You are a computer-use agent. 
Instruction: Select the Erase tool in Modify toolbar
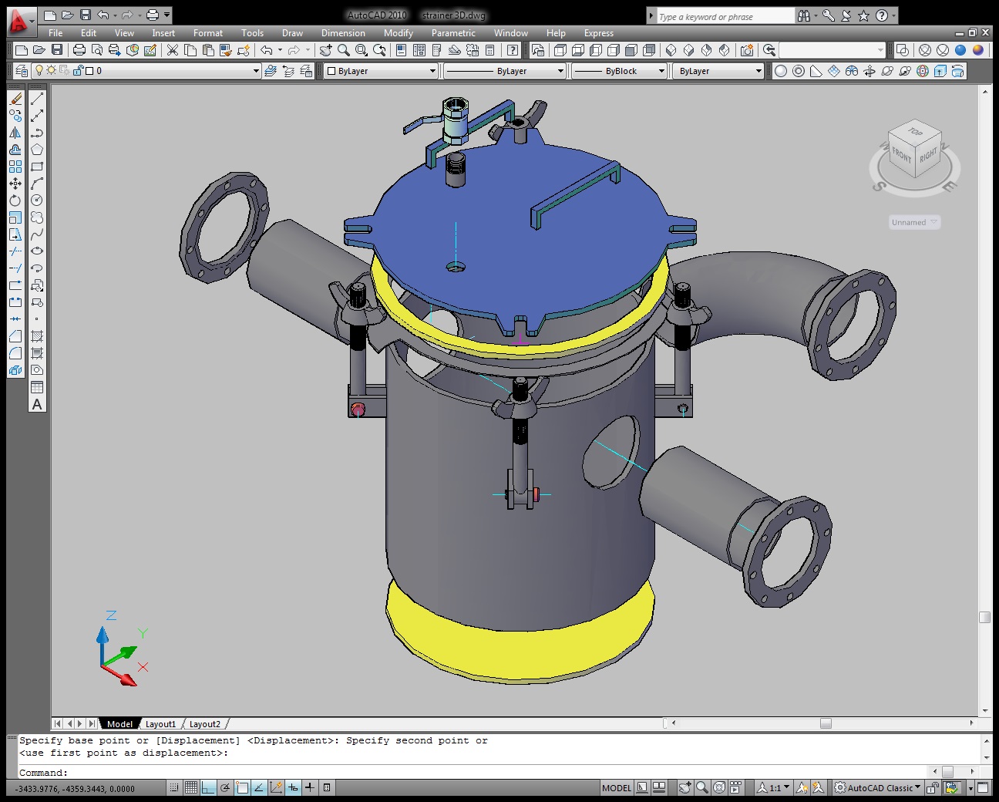pos(15,99)
